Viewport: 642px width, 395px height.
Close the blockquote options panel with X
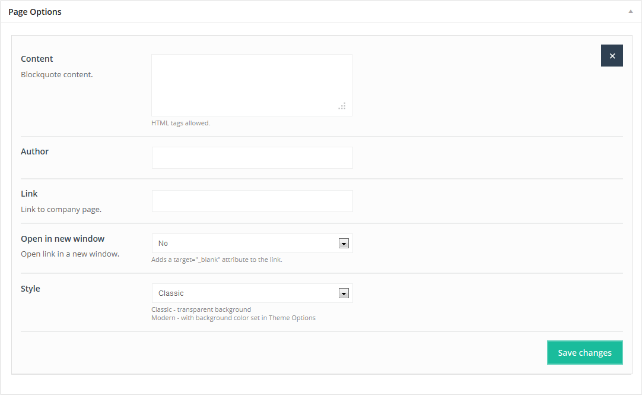(x=612, y=56)
